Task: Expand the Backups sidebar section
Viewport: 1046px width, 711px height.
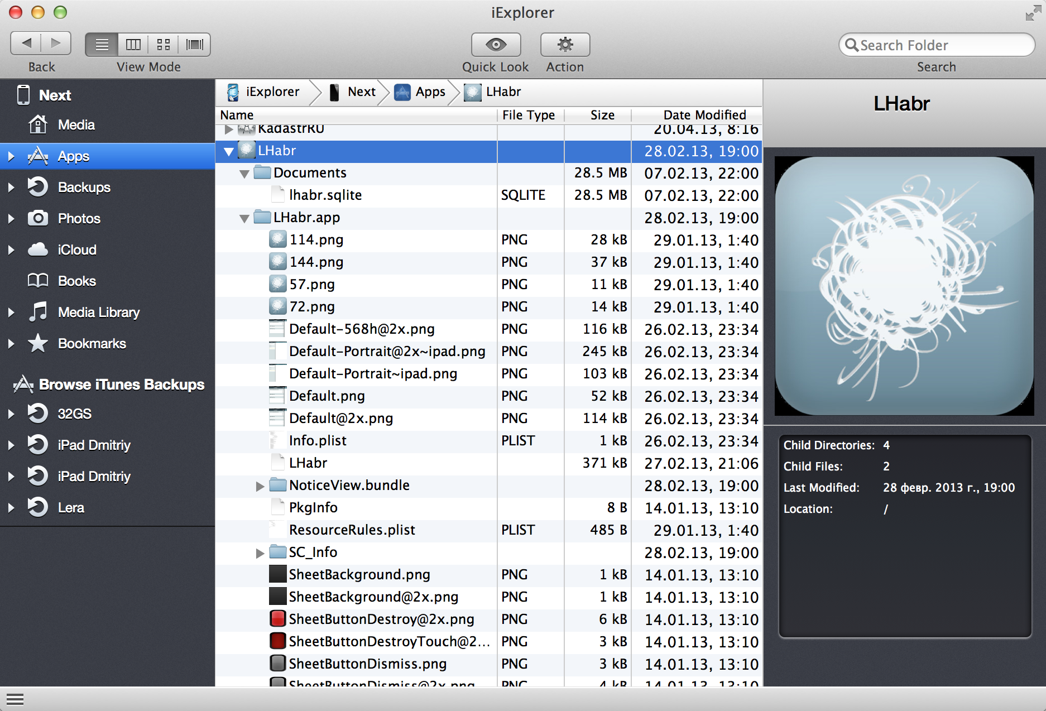Action: (x=11, y=188)
